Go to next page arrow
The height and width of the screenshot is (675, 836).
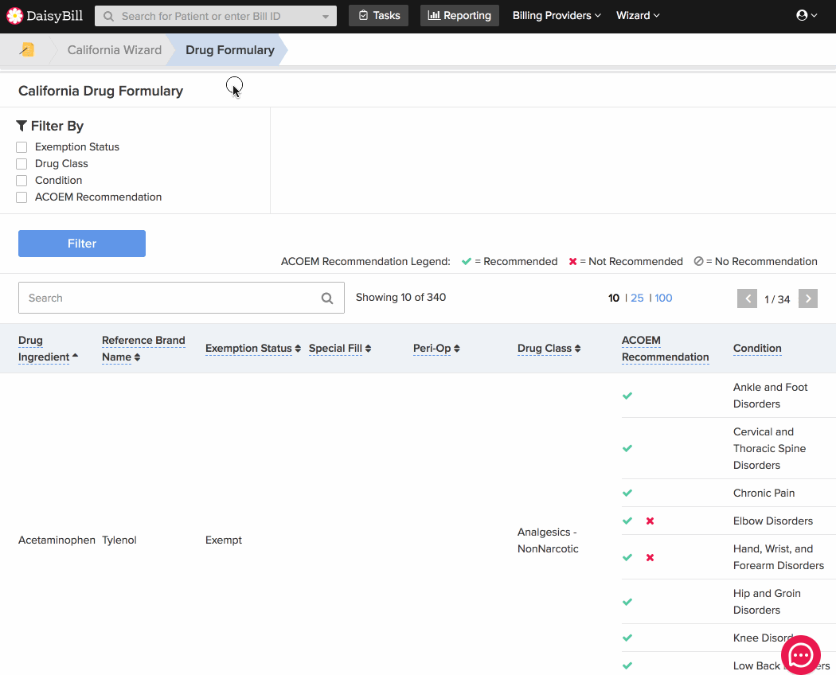[808, 298]
